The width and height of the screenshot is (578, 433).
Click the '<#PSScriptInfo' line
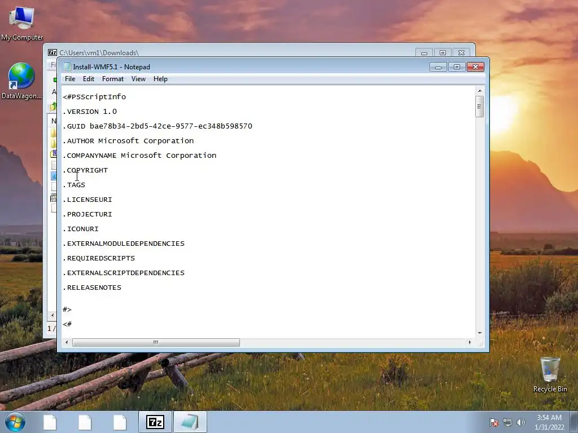click(94, 97)
